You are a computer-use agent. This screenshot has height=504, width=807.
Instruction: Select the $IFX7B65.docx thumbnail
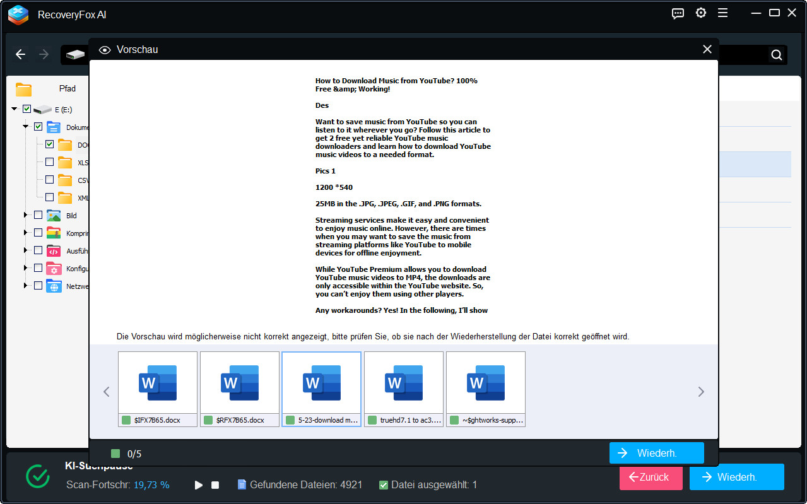pos(158,383)
